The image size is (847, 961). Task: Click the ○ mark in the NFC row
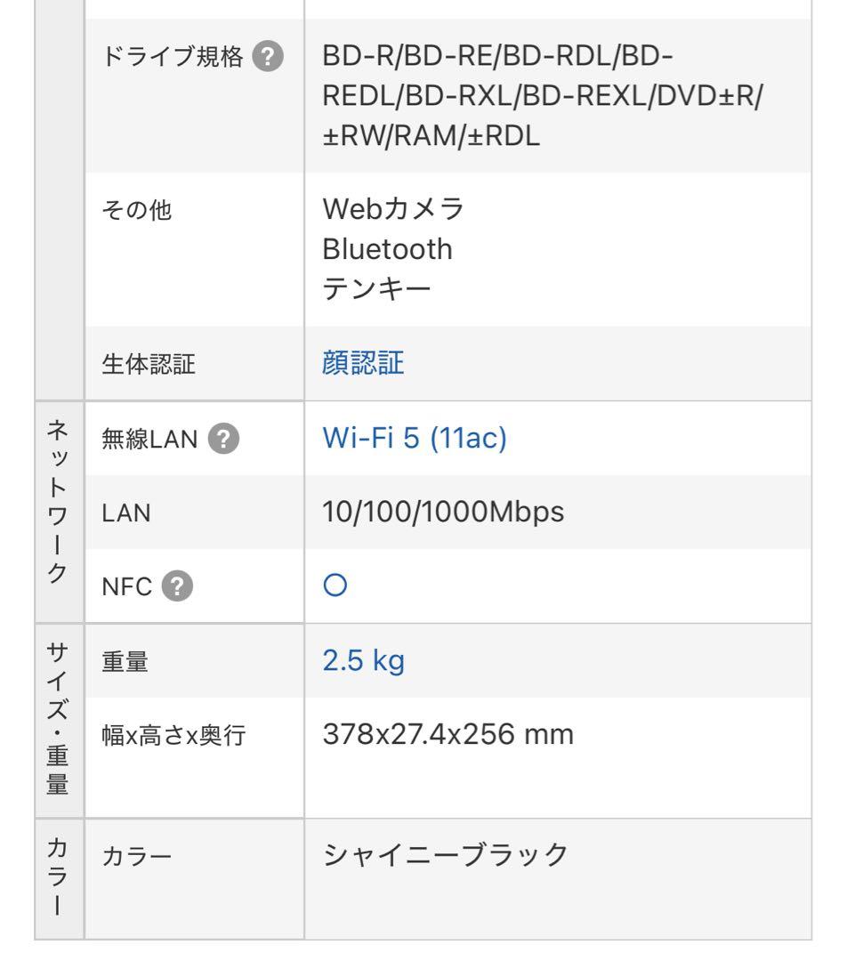[332, 585]
